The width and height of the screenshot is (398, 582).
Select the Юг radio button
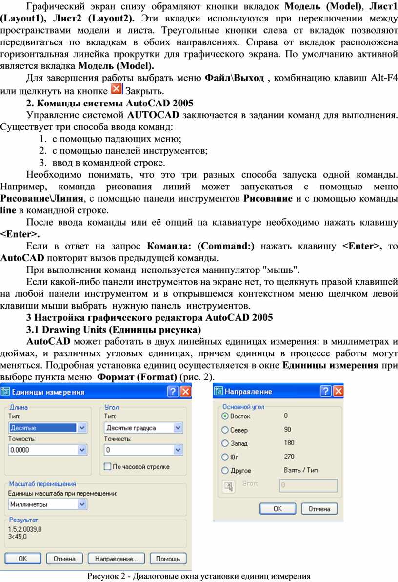coord(225,457)
